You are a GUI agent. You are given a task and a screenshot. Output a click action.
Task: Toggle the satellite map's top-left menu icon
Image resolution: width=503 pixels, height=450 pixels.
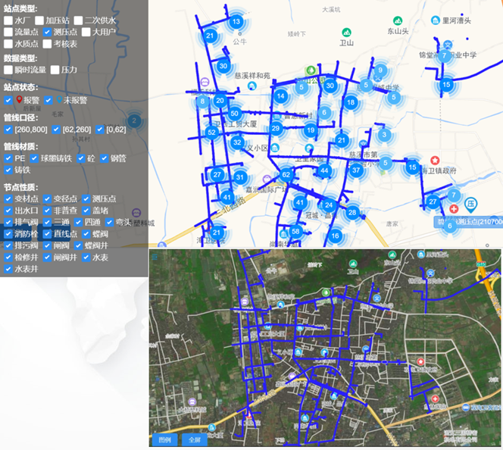pyautogui.click(x=155, y=257)
